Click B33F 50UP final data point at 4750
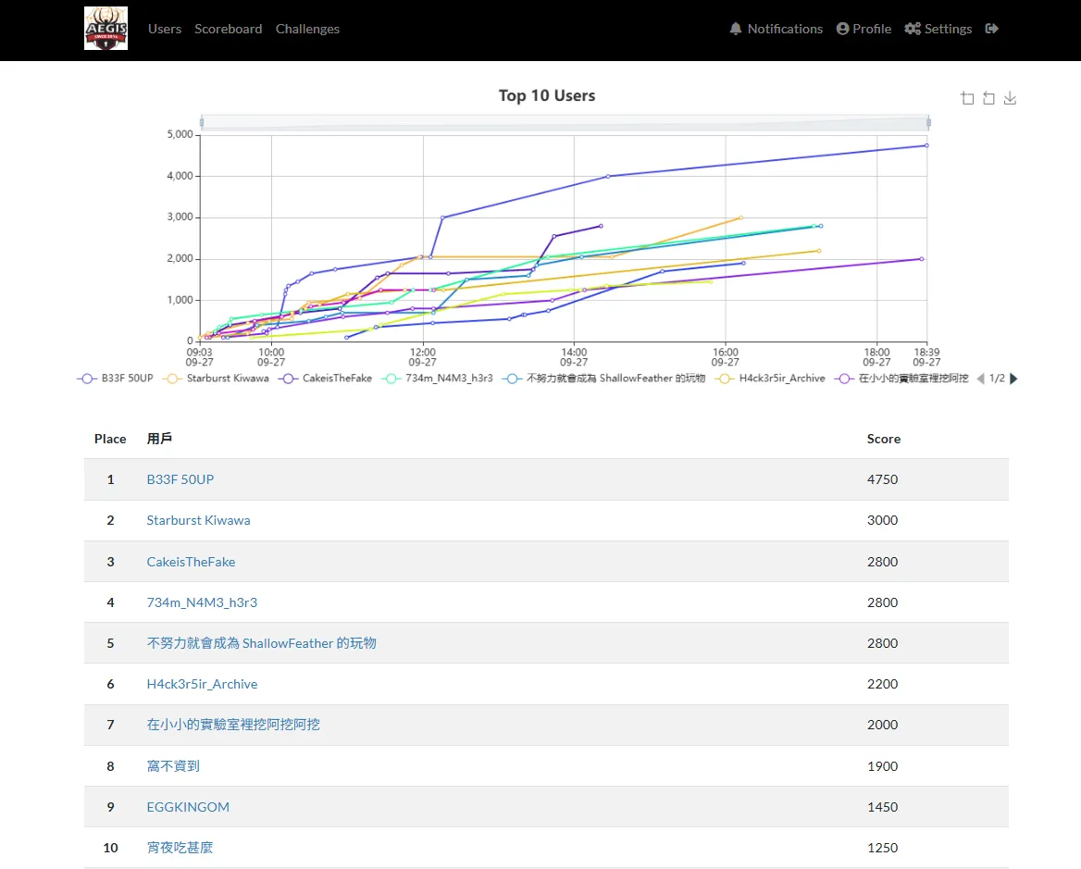This screenshot has width=1081, height=869. pos(926,145)
